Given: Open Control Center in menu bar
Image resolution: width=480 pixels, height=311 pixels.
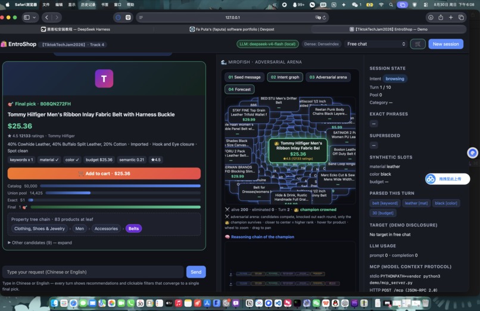Looking at the screenshot, I should [426, 5].
